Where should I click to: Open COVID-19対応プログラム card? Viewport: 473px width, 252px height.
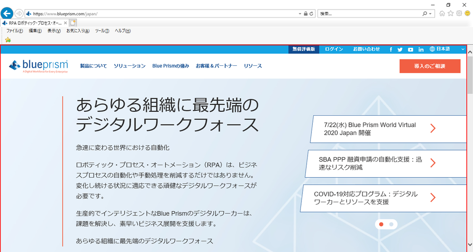coord(383,198)
